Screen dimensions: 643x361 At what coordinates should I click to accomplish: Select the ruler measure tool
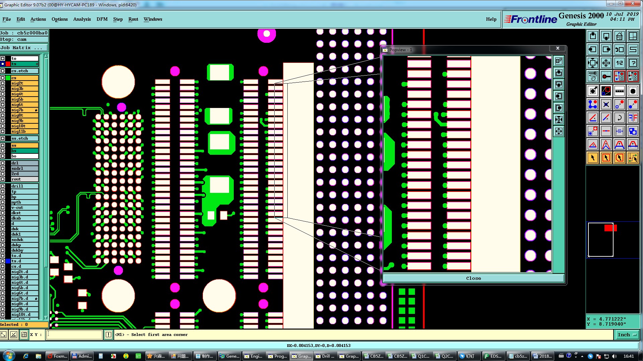pyautogui.click(x=619, y=91)
